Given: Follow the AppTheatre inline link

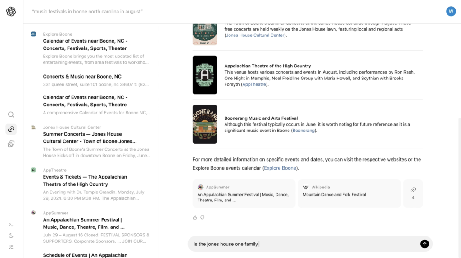Looking at the screenshot, I should [254, 84].
